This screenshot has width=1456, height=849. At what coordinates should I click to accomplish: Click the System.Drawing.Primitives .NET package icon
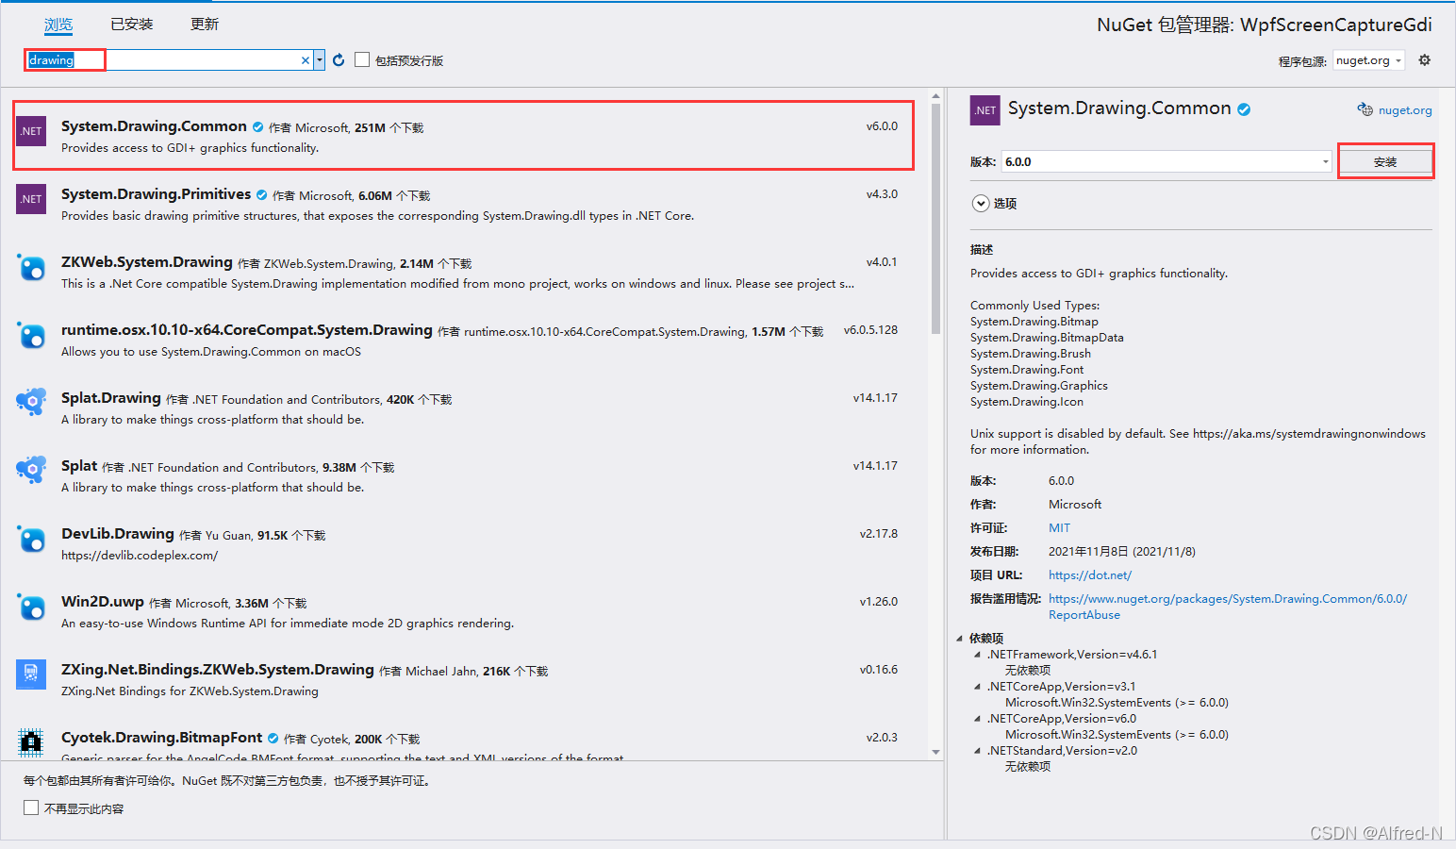(31, 199)
